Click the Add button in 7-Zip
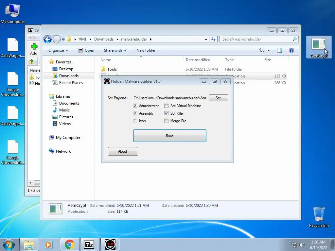 pyautogui.click(x=34, y=49)
